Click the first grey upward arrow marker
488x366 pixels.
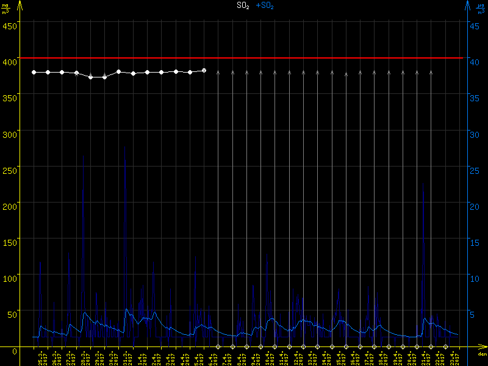click(218, 73)
